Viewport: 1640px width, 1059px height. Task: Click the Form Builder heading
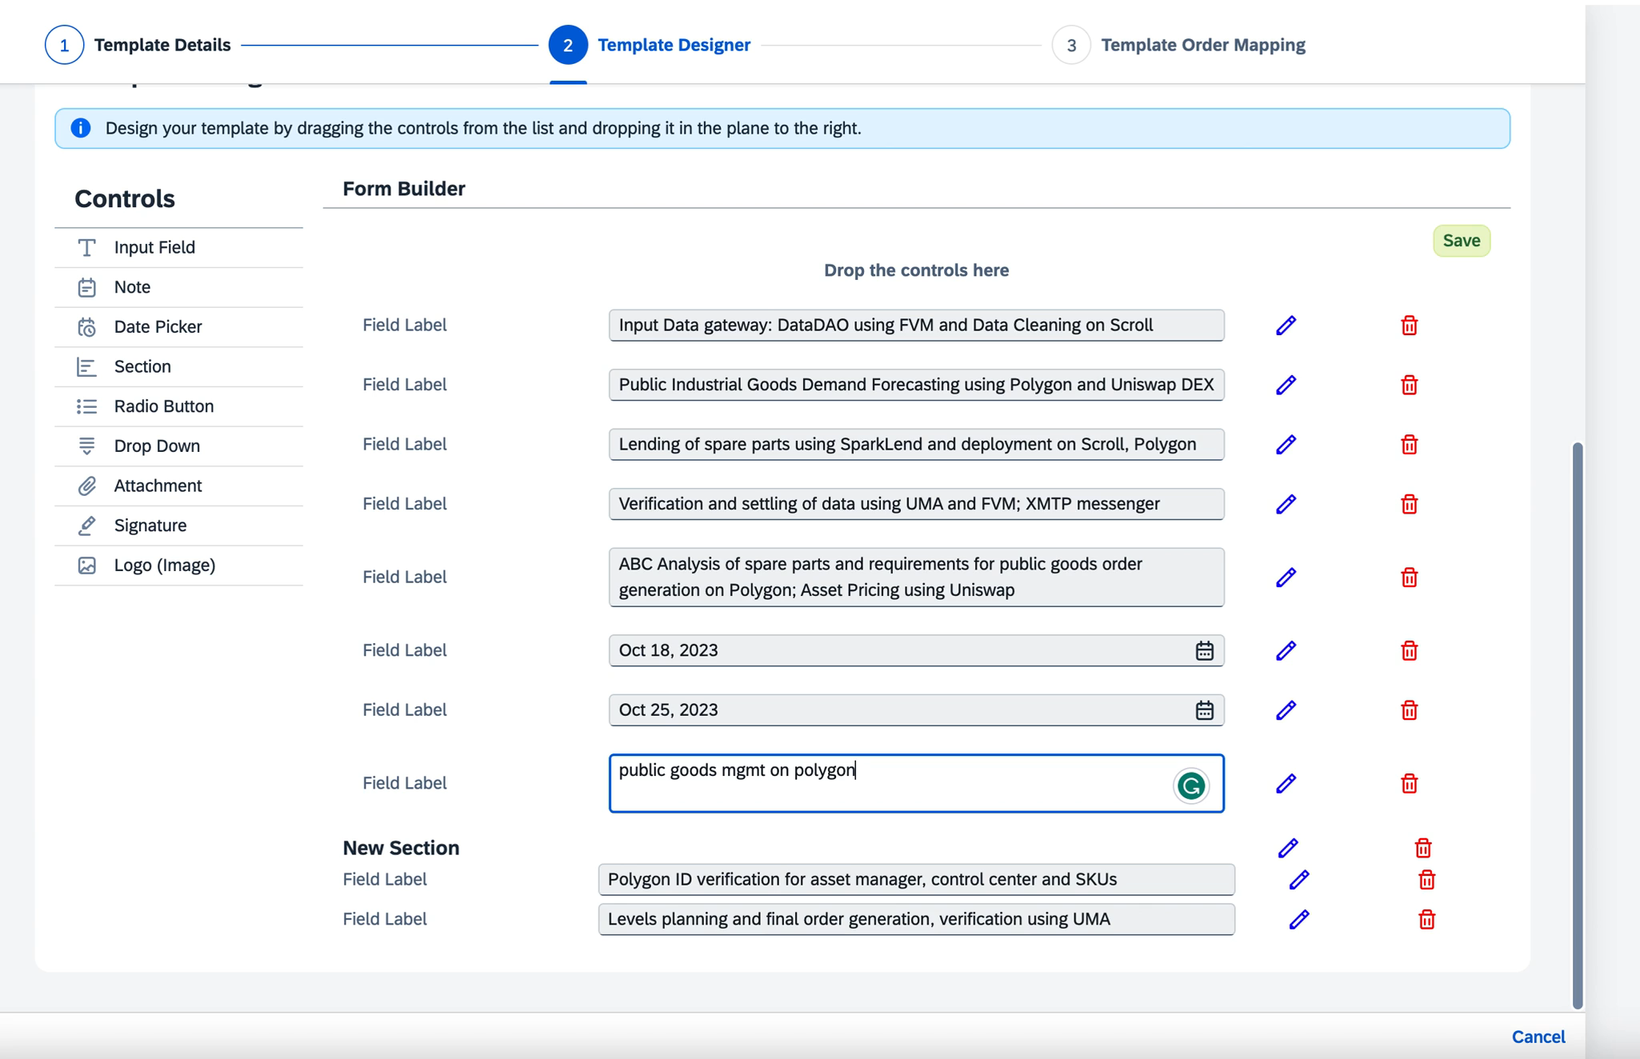(404, 189)
